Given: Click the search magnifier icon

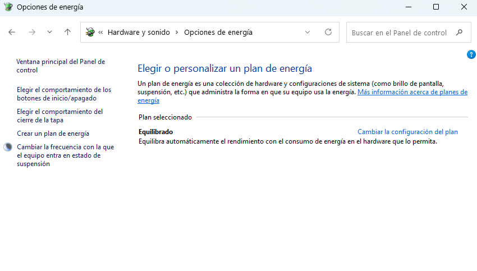Looking at the screenshot, I should coord(460,32).
